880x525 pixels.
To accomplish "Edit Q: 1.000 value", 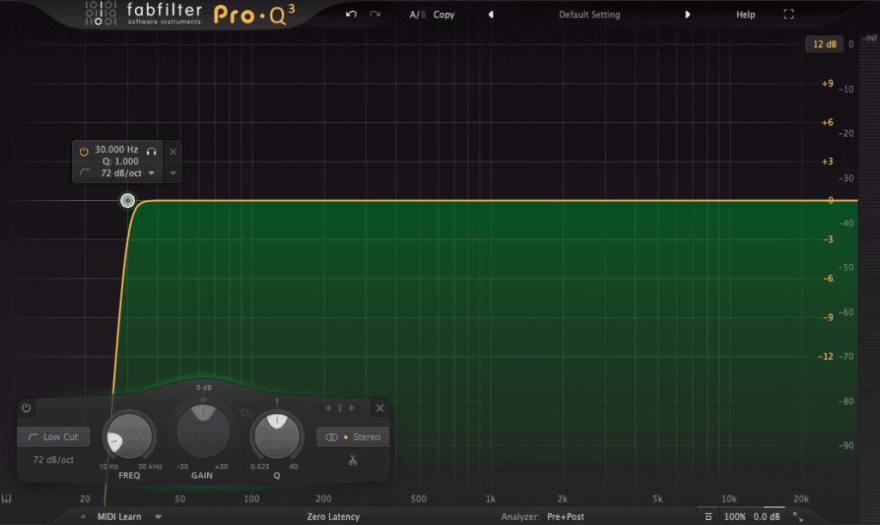I will (x=120, y=162).
